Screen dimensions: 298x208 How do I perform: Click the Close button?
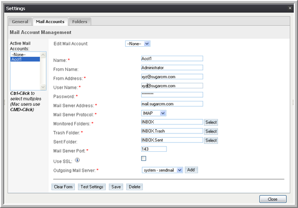pos(273,199)
